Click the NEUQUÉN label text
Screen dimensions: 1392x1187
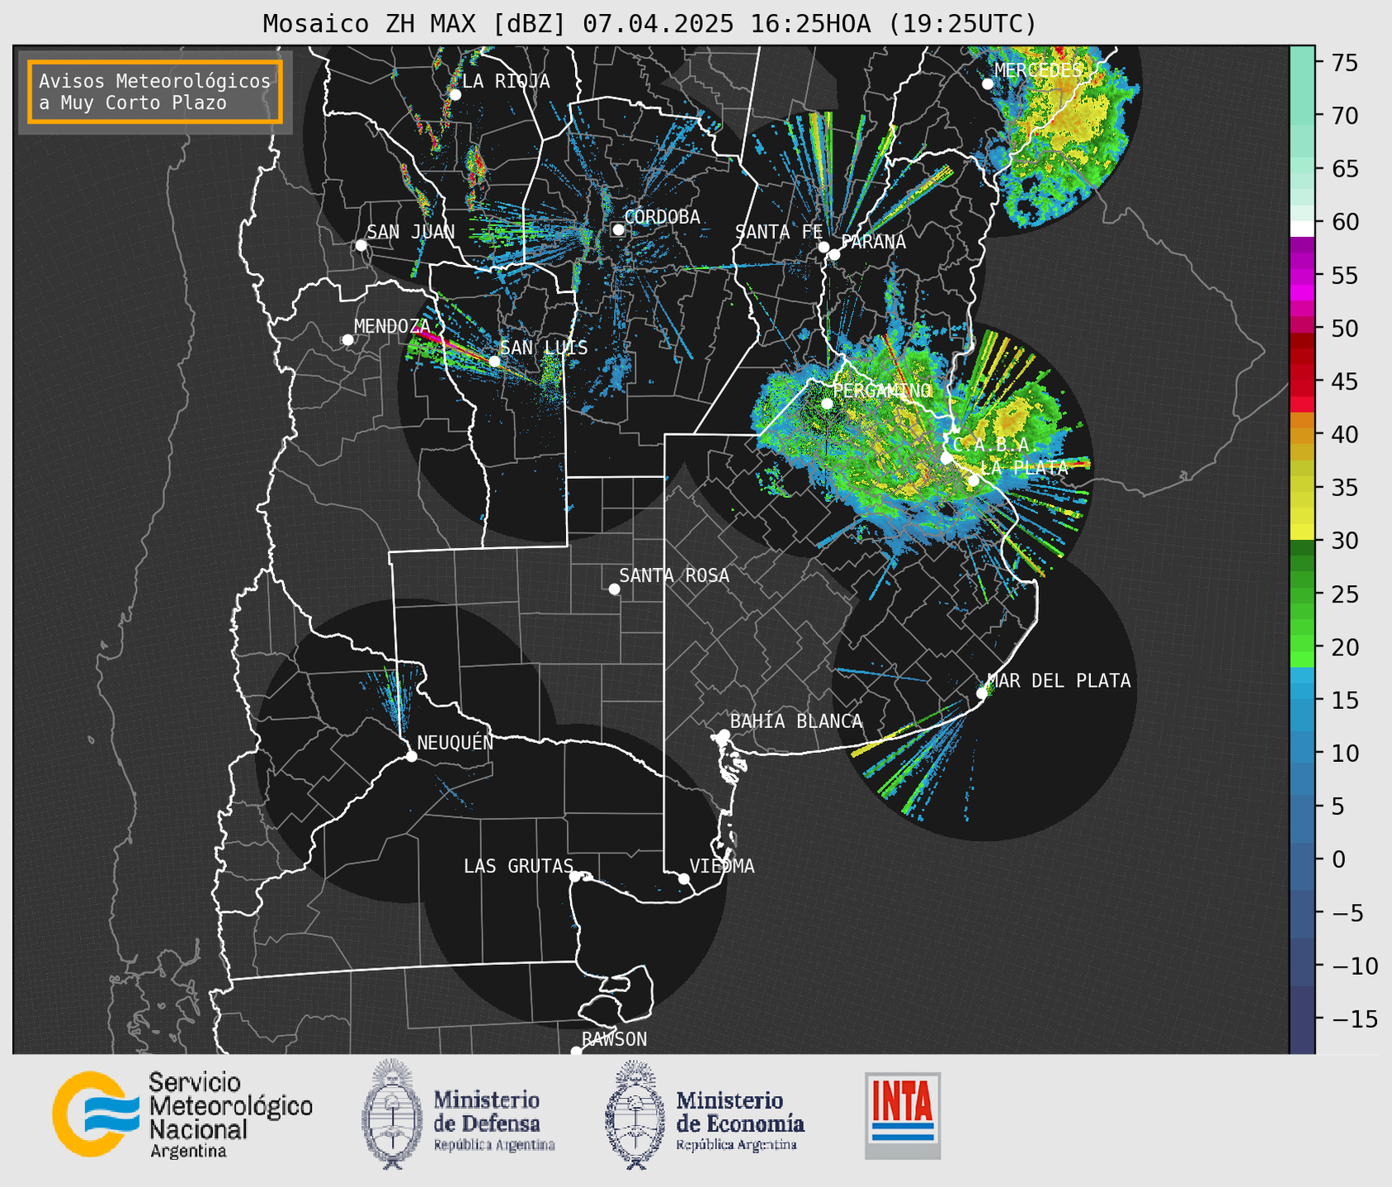pos(455,742)
